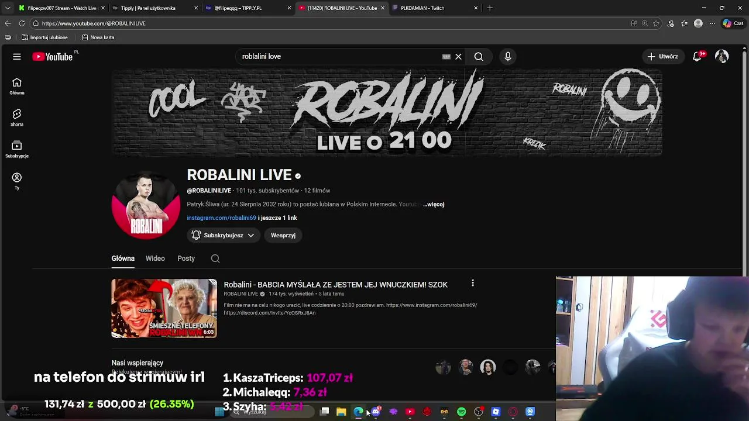749x421 pixels.
Task: Click ROBALINI LIVE channel name under video
Action: click(240, 294)
